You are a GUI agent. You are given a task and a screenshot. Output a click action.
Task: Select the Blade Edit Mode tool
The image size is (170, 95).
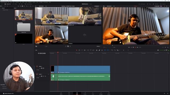tap(85, 50)
